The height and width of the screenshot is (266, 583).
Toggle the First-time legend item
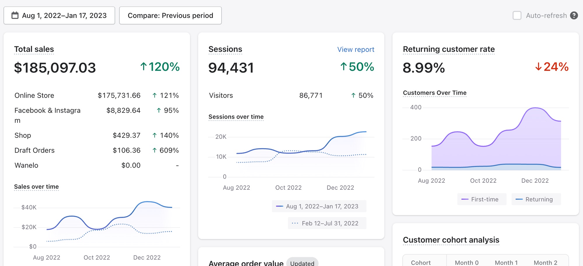point(482,199)
